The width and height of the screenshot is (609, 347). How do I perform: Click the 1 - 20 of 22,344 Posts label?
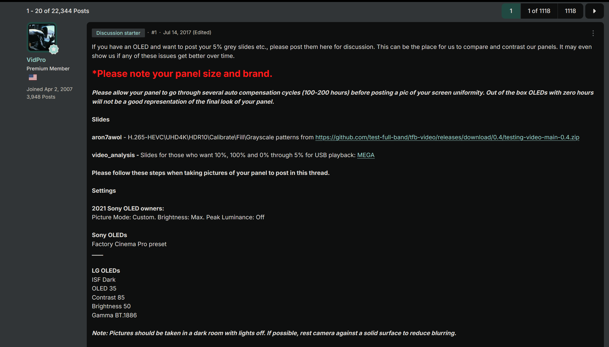(58, 11)
